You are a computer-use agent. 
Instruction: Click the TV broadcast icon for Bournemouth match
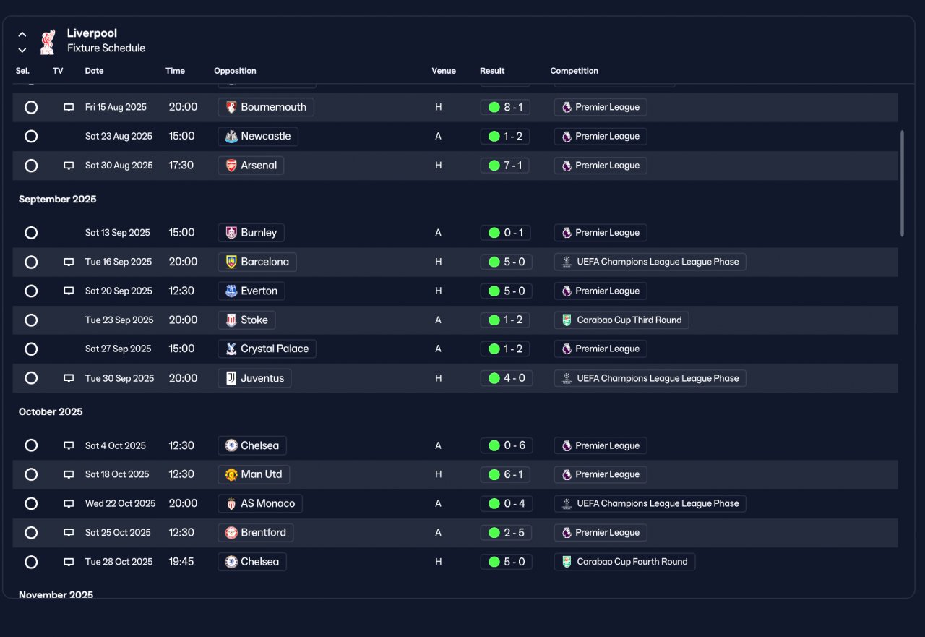tap(69, 107)
